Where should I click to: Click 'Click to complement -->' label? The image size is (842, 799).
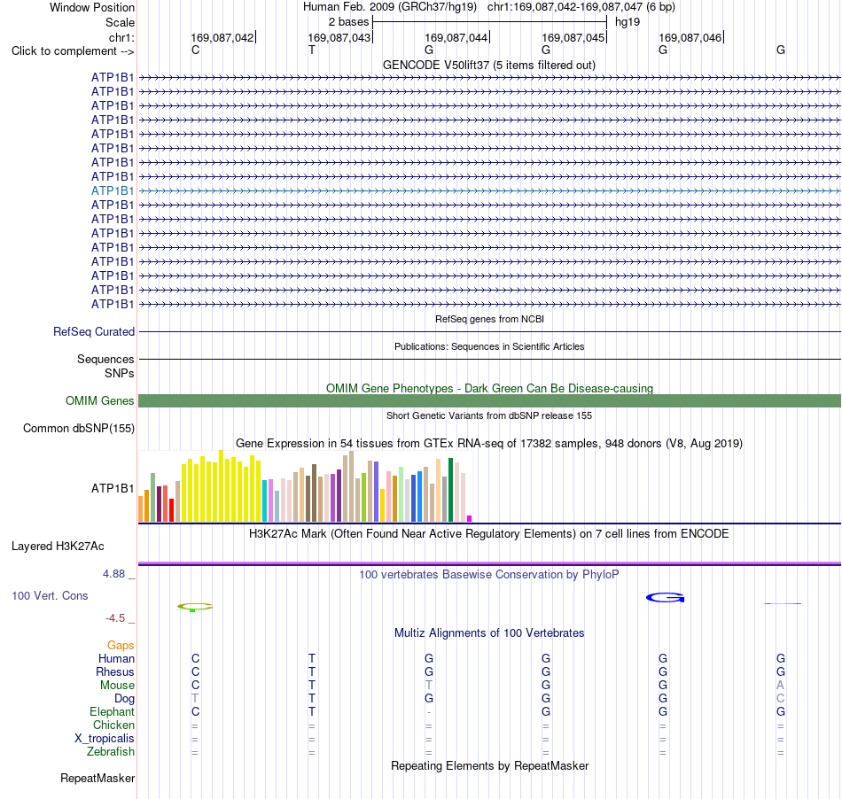pyautogui.click(x=73, y=51)
